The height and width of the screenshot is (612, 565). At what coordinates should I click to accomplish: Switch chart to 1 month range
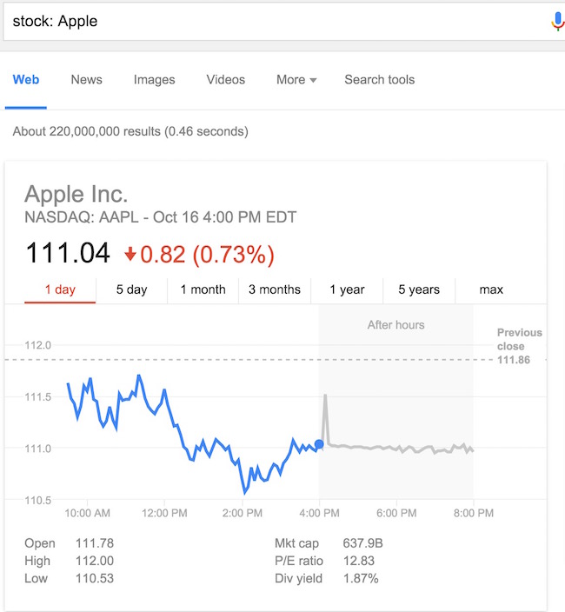(203, 290)
